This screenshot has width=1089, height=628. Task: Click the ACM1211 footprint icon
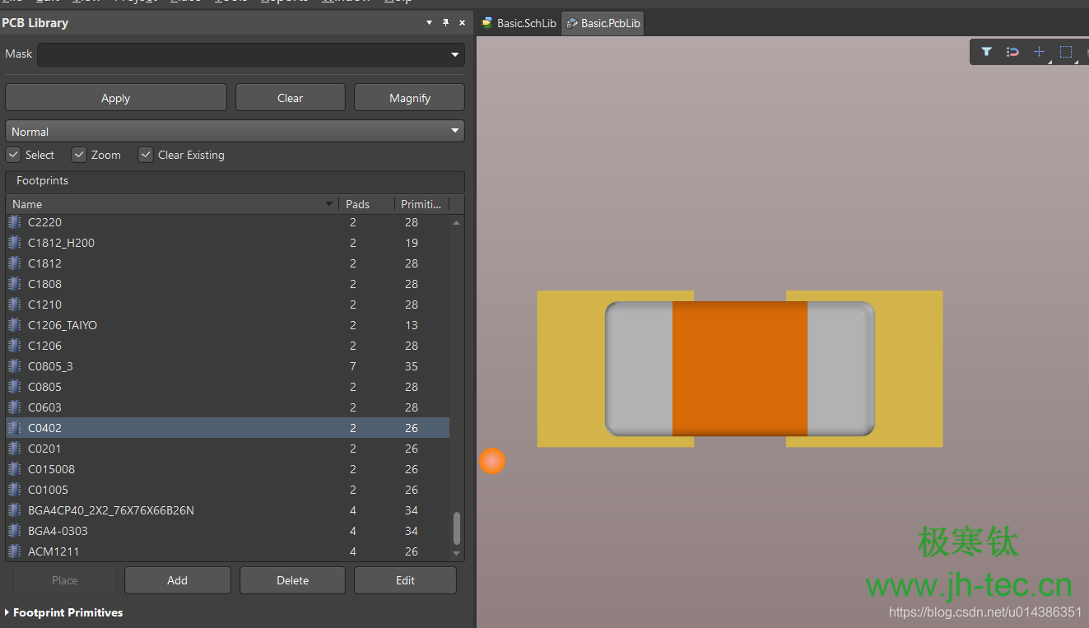pyautogui.click(x=15, y=551)
